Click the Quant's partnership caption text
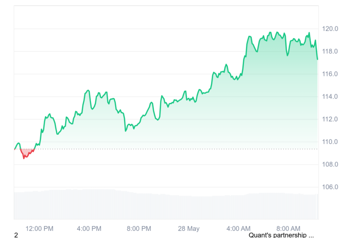This screenshot has height=238, width=357. point(281,235)
